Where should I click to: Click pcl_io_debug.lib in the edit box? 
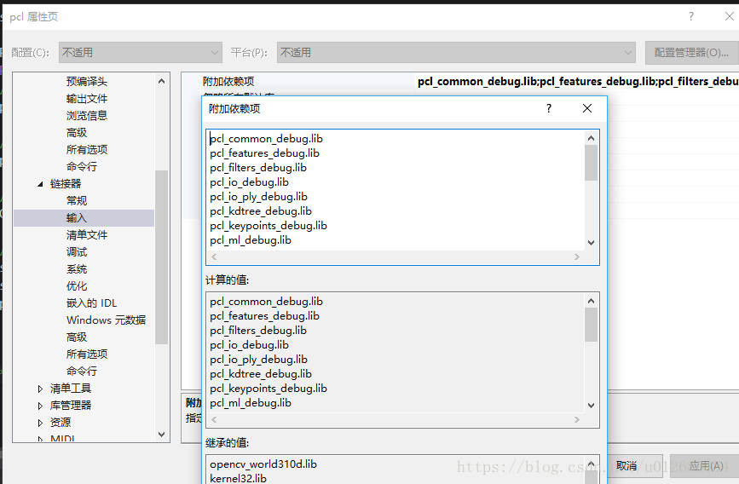tap(250, 182)
